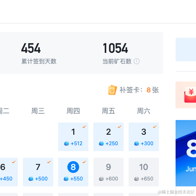Image resolution: width=196 pixels, height=196 pixels.
Task: Click the +650 reward on day 10
Action: [x=147, y=179]
